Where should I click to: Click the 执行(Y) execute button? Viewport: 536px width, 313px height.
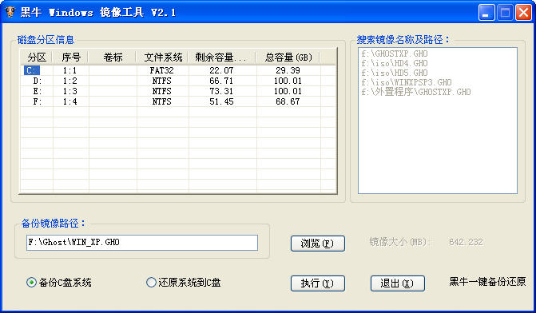point(318,283)
